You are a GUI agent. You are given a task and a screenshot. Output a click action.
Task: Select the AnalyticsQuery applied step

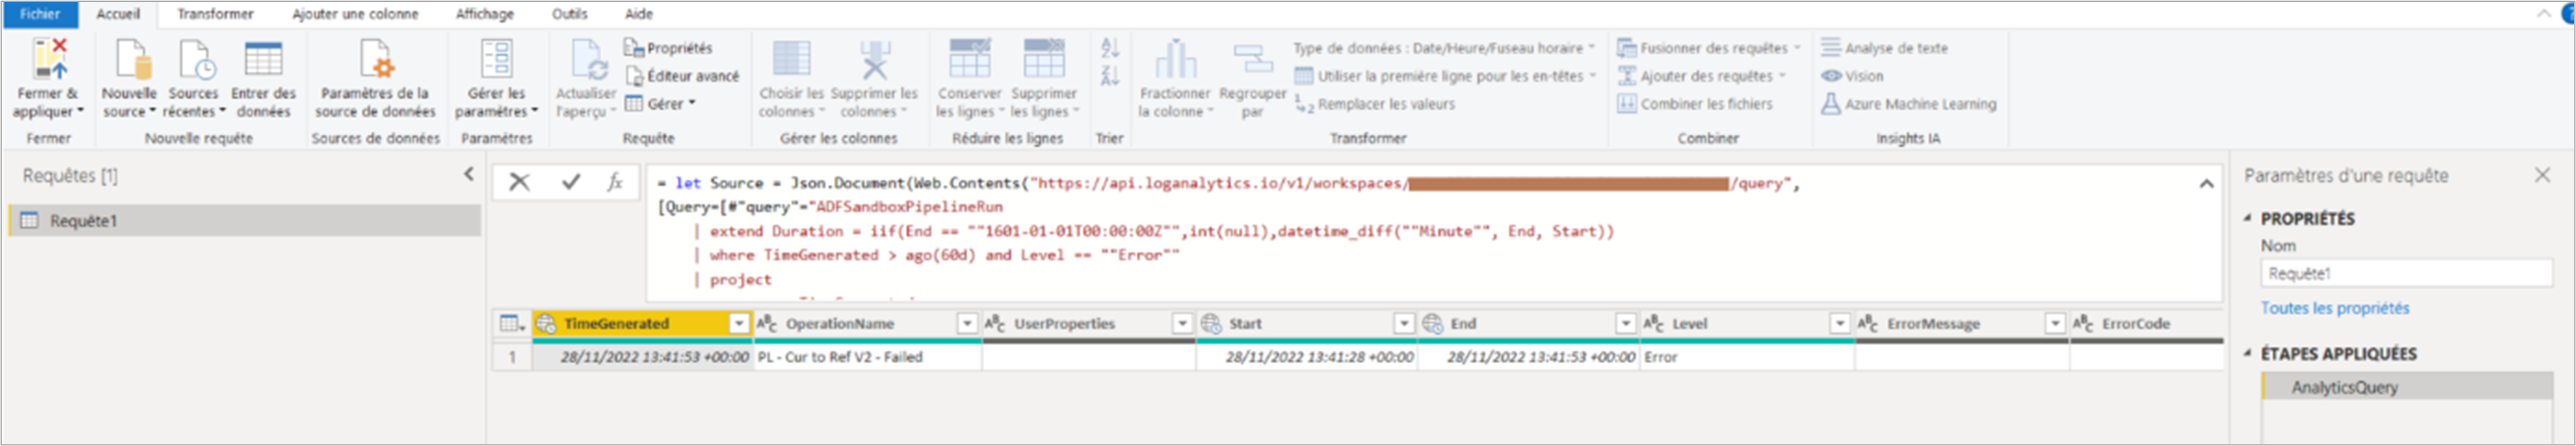coord(2407,387)
